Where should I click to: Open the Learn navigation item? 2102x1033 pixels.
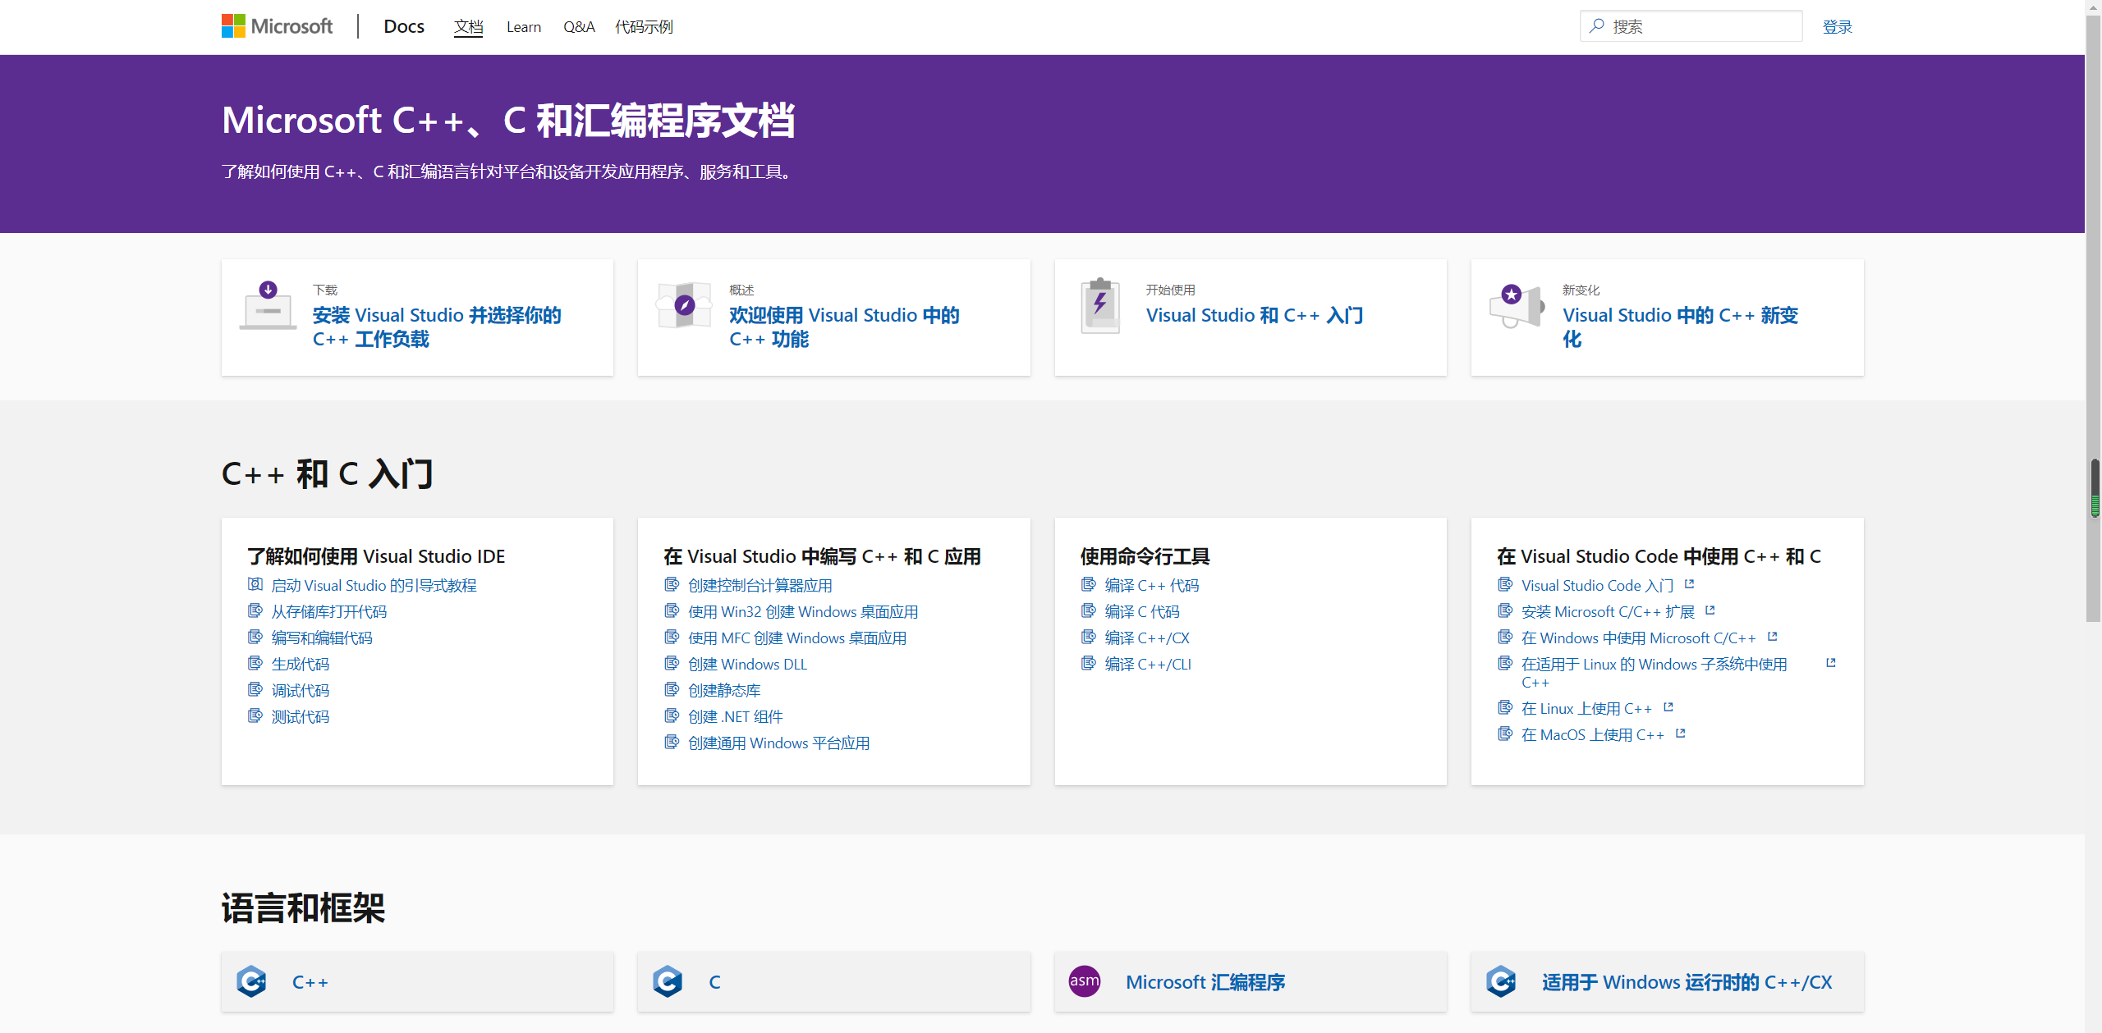tap(524, 27)
